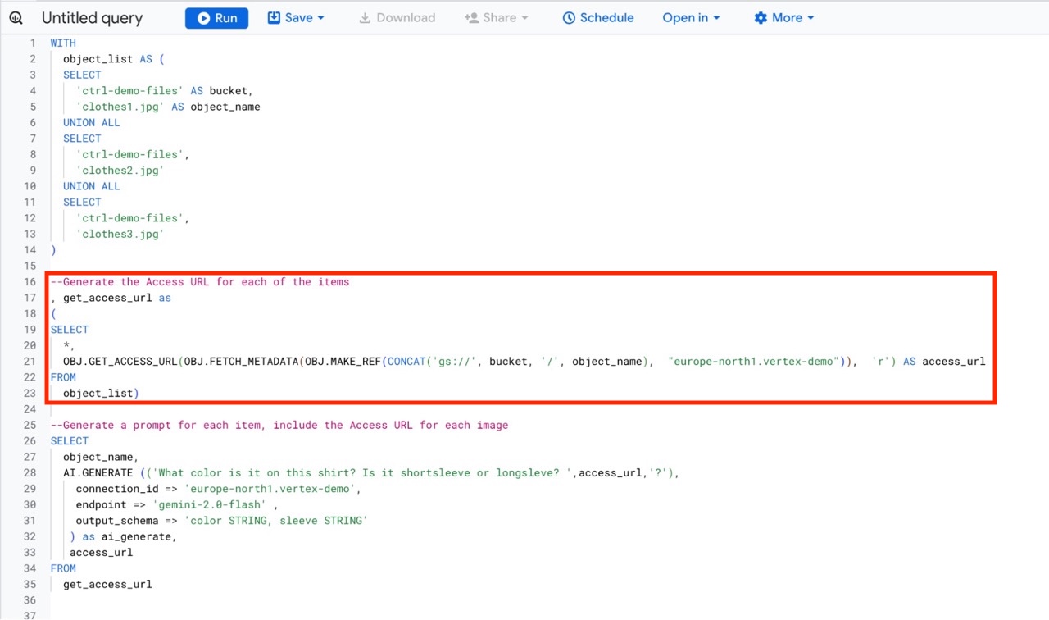Image resolution: width=1049 pixels, height=620 pixels.
Task: Click OBJ.GET_ACCESS_URL on line 21
Action: coord(120,362)
